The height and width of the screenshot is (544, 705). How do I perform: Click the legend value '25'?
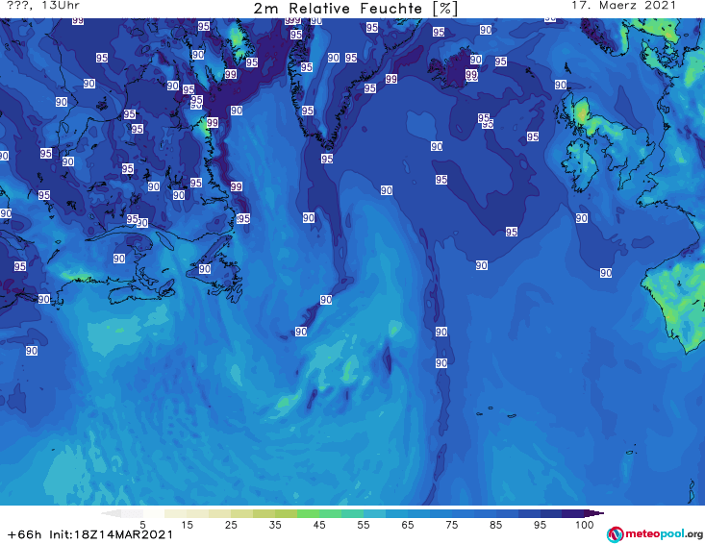(x=231, y=525)
